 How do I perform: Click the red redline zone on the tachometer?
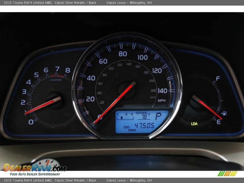pyautogui.click(x=56, y=76)
